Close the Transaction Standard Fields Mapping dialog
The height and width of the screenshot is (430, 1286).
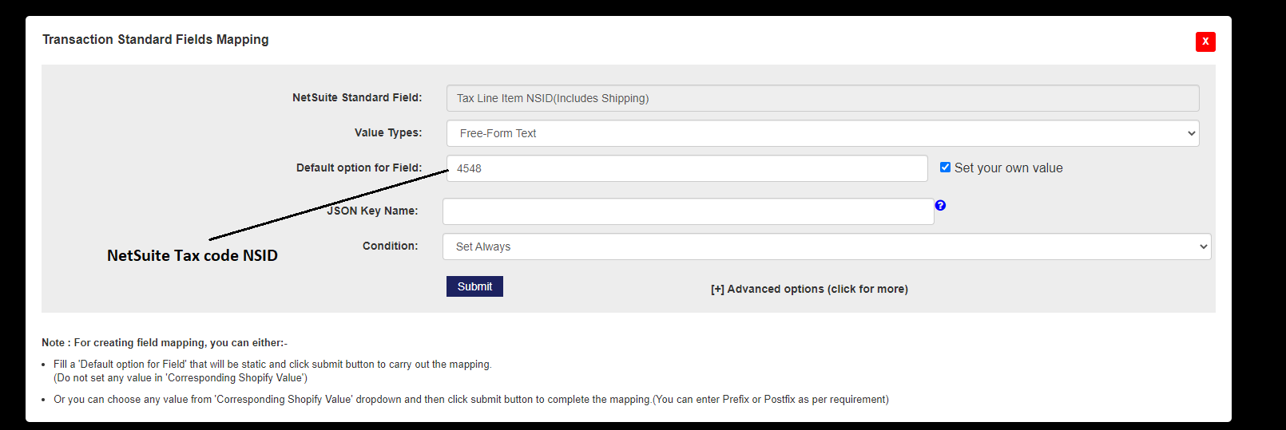click(1205, 41)
